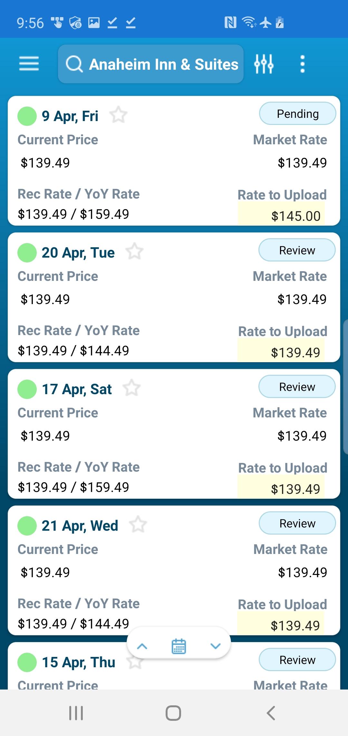The image size is (348, 736).
Task: Tap Android home button
Action: 173,713
